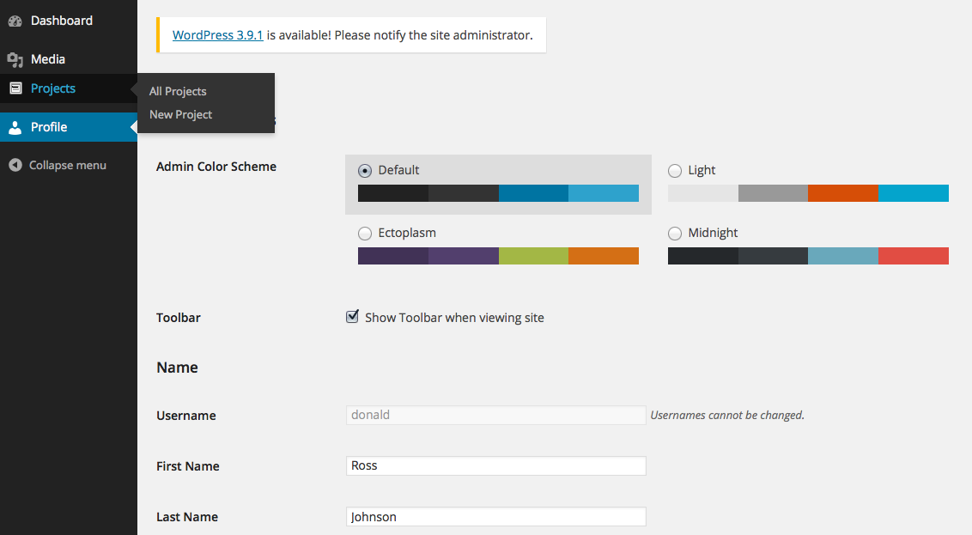Choose the Light color scheme
The height and width of the screenshot is (535, 972).
[675, 170]
